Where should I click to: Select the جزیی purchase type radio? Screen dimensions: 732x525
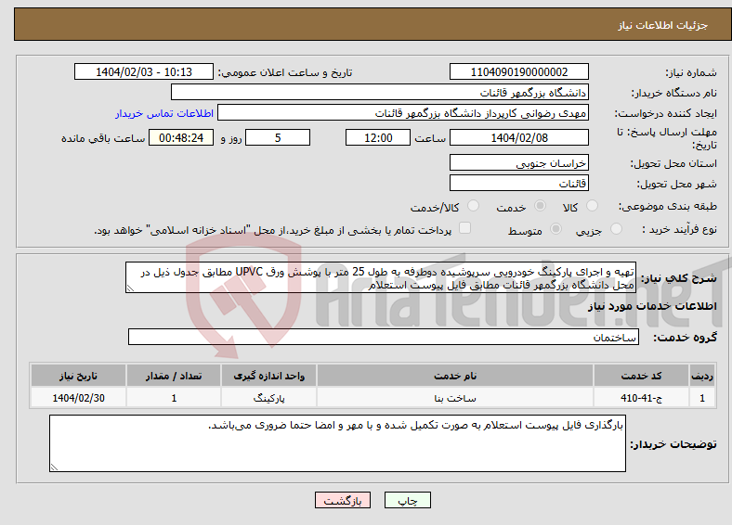tap(616, 228)
